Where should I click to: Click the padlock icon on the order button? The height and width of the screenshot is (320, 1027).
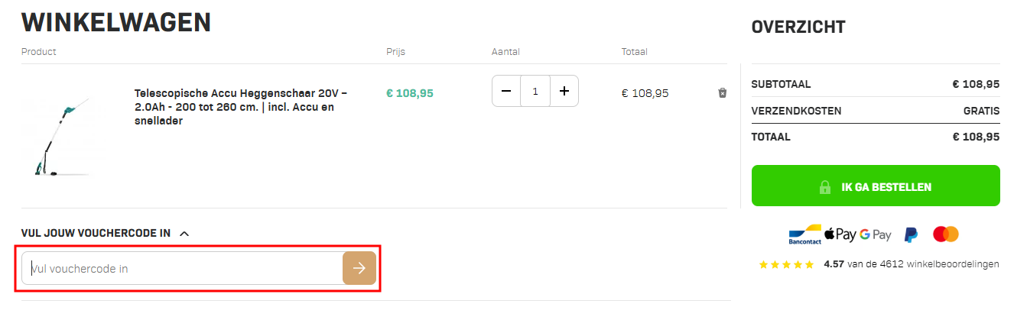pos(825,187)
